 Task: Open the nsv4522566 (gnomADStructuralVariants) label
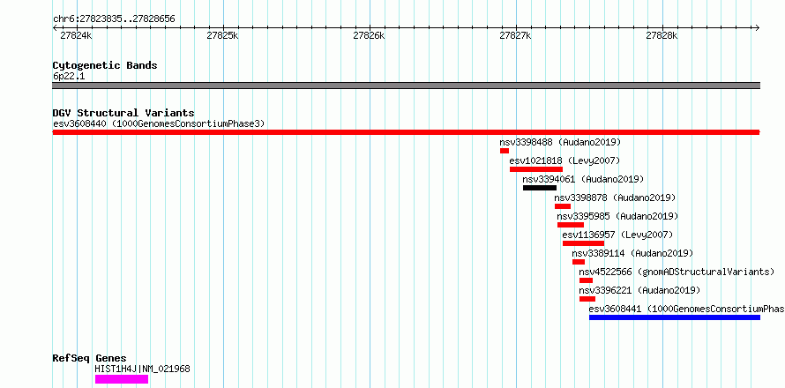point(677,272)
